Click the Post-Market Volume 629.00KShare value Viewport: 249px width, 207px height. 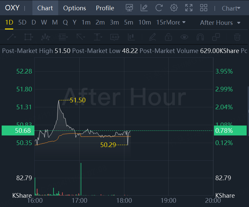(220, 51)
